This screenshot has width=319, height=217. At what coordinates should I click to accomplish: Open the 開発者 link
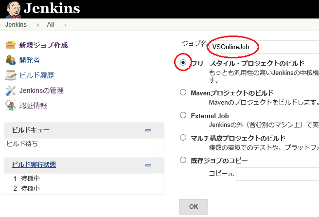[30, 60]
